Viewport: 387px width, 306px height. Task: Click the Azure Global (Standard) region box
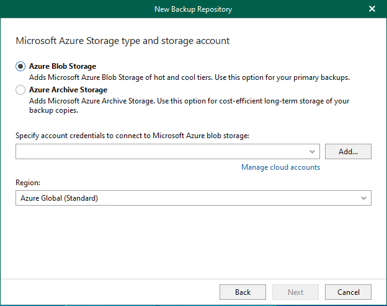tap(186, 198)
